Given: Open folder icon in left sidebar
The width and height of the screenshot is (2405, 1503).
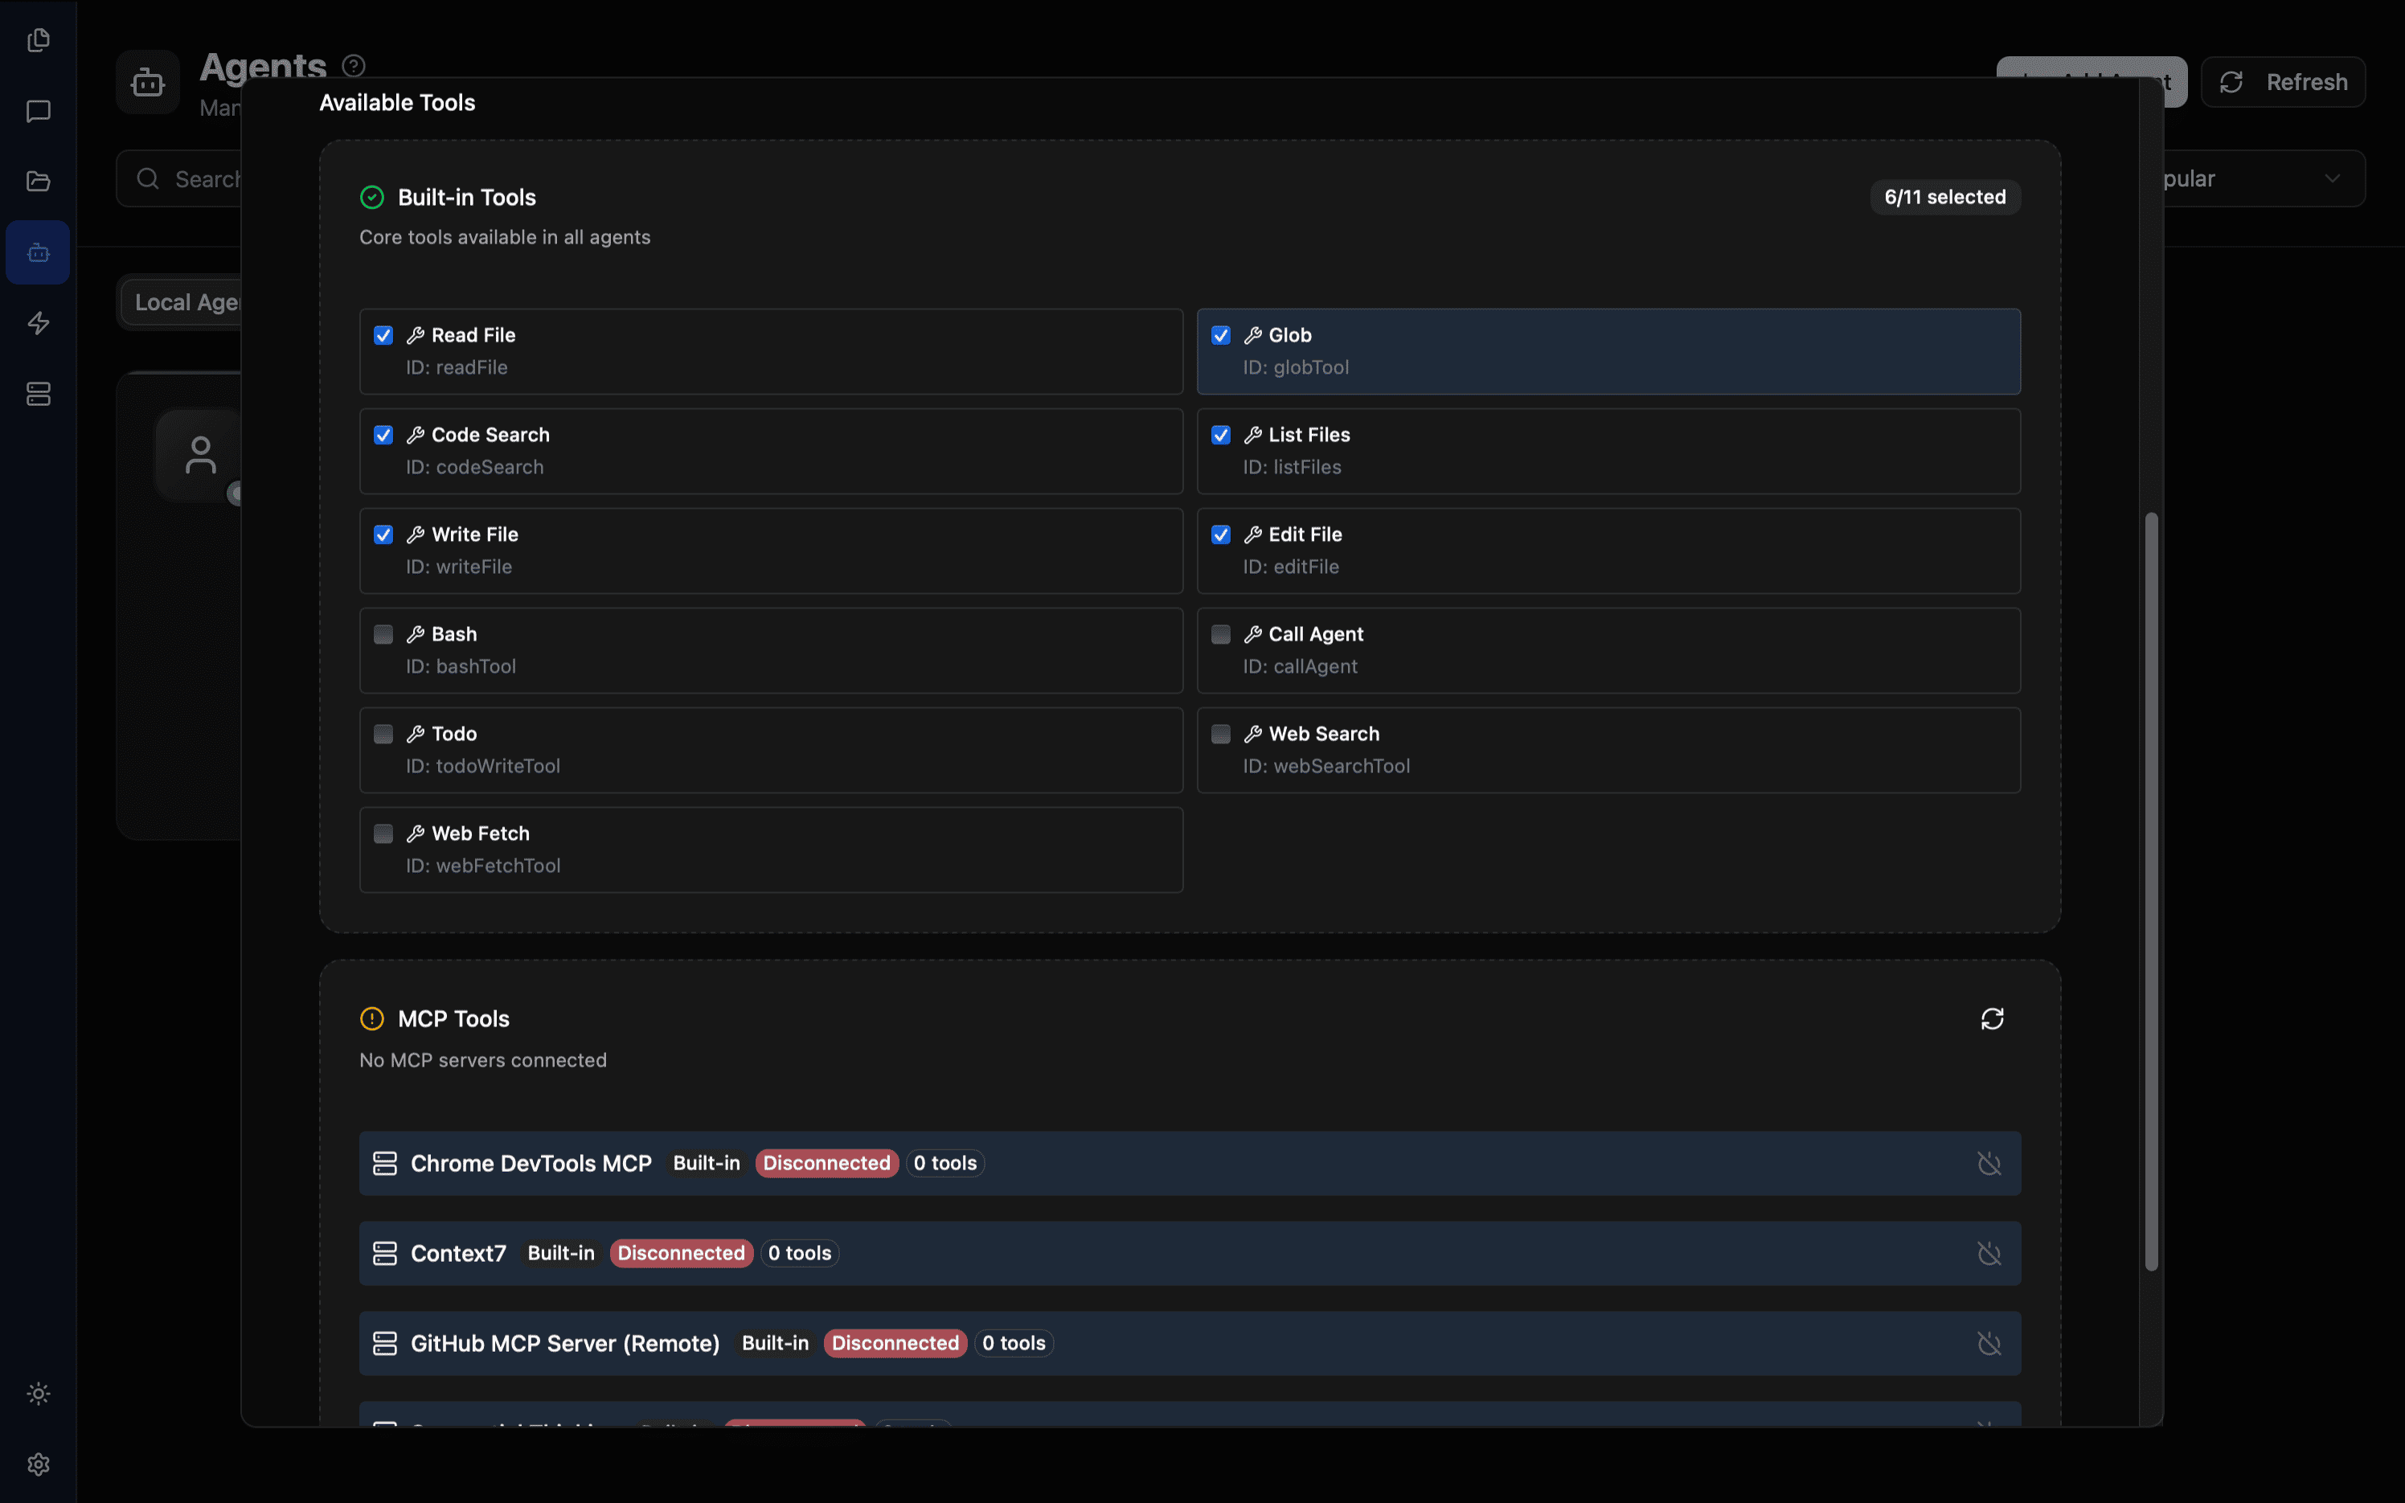Looking at the screenshot, I should point(39,181).
